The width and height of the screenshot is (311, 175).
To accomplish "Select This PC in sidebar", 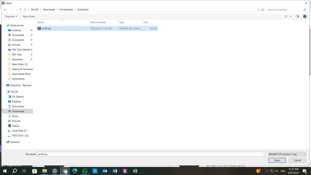I will pyautogui.click(x=14, y=92).
